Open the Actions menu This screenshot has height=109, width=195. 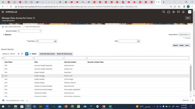[5, 54]
